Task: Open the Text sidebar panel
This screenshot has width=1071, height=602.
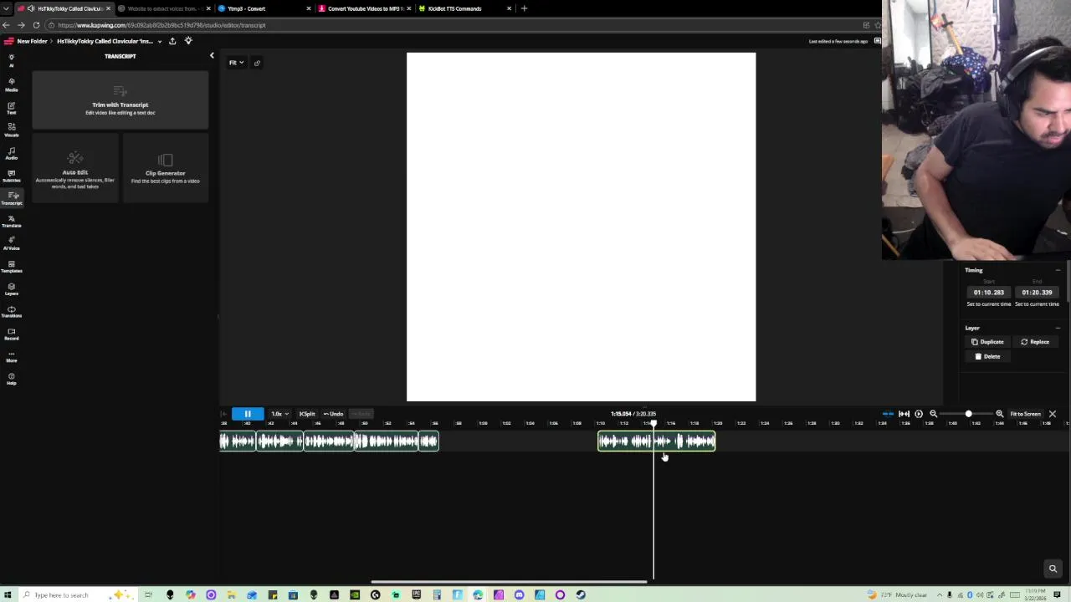Action: [x=11, y=108]
